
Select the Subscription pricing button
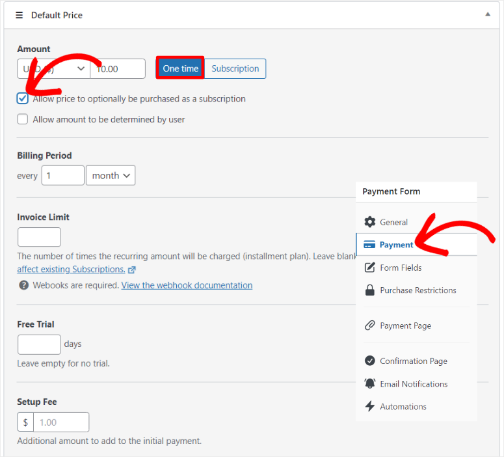click(x=235, y=68)
